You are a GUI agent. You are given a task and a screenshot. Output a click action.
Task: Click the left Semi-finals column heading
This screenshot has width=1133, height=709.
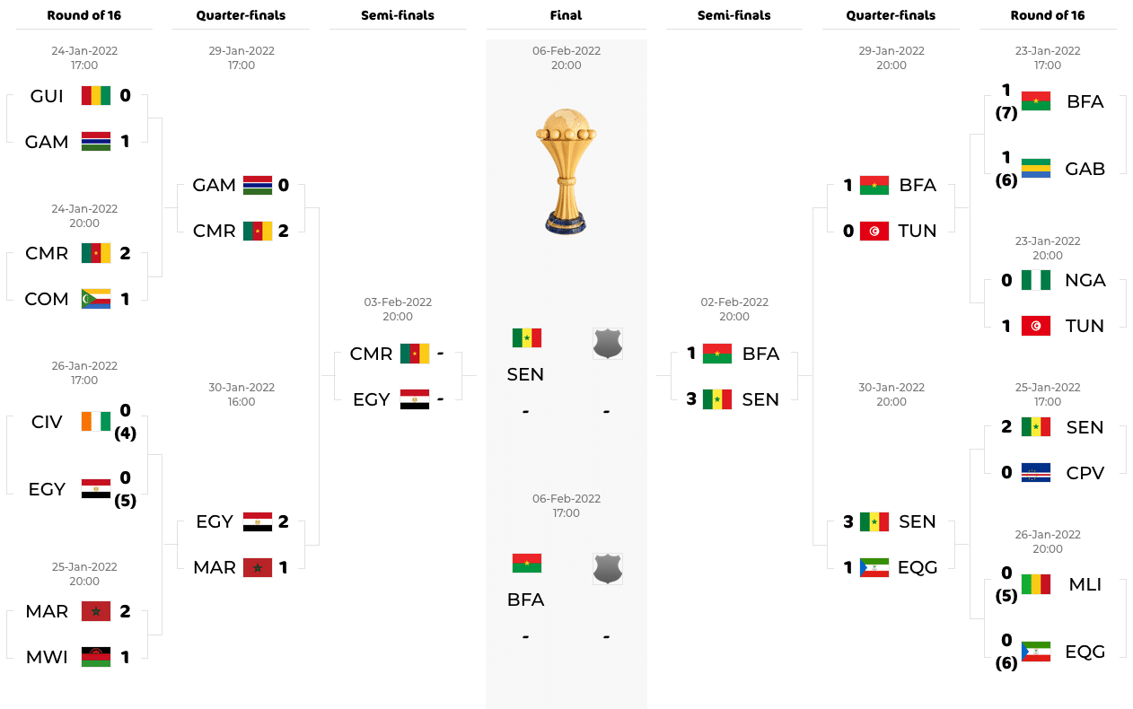[398, 15]
